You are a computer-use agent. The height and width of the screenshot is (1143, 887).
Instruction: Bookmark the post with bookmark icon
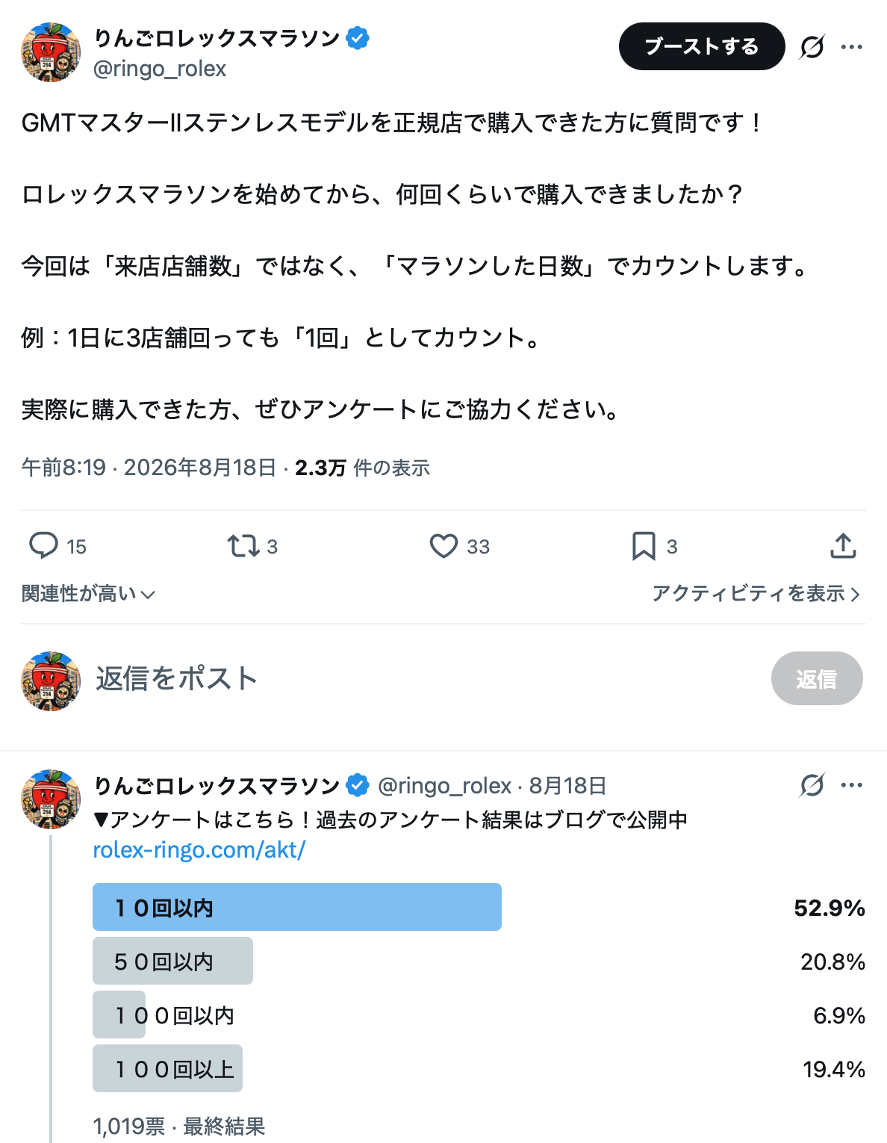click(x=644, y=546)
